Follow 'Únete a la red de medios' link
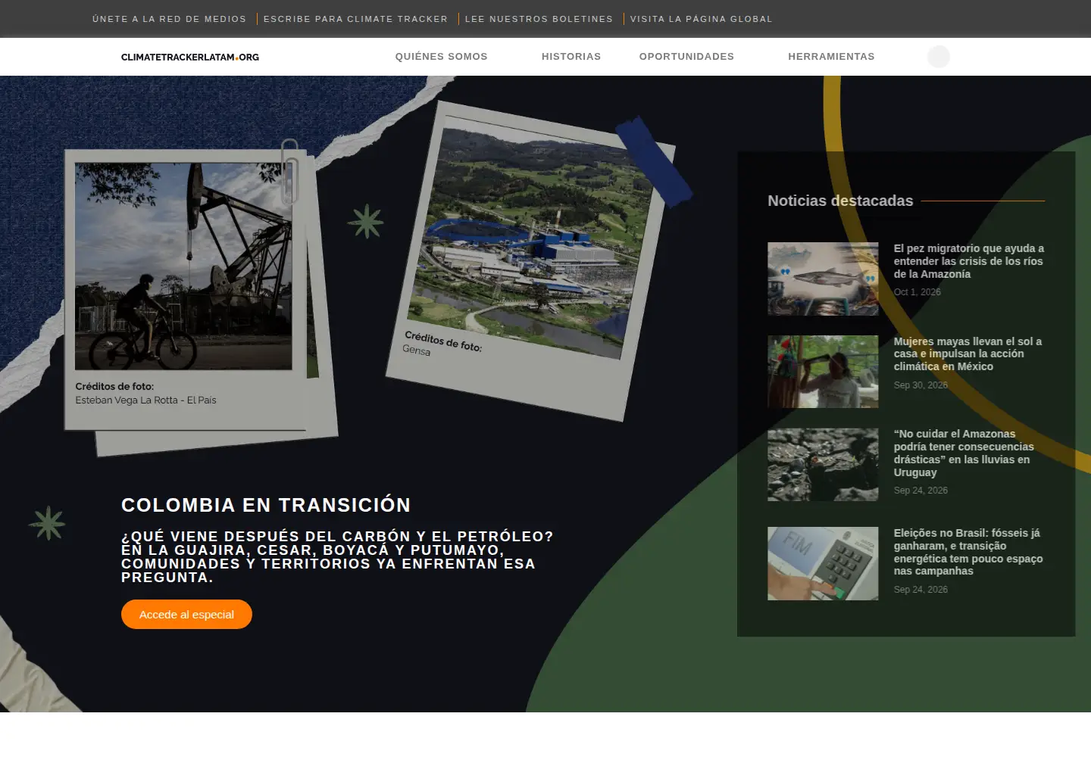 click(170, 19)
